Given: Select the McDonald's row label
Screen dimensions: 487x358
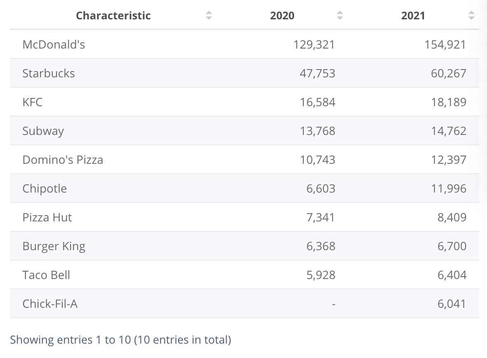Looking at the screenshot, I should (54, 44).
